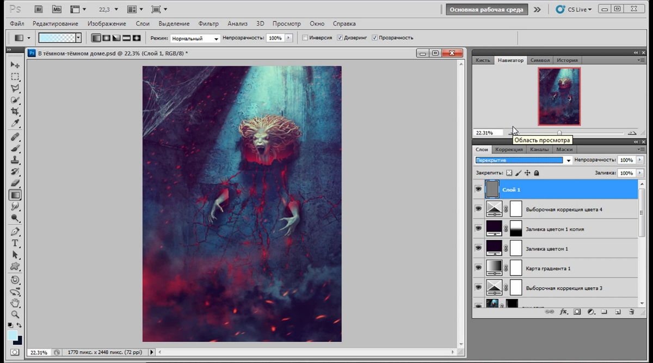653x363 pixels.
Task: Choose the angle gradient style
Action: tap(116, 38)
